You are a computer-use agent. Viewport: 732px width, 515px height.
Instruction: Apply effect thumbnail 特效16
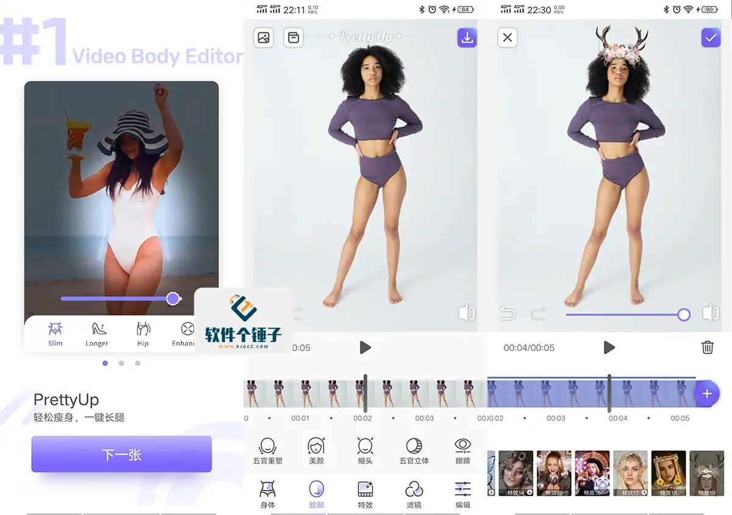pos(592,474)
